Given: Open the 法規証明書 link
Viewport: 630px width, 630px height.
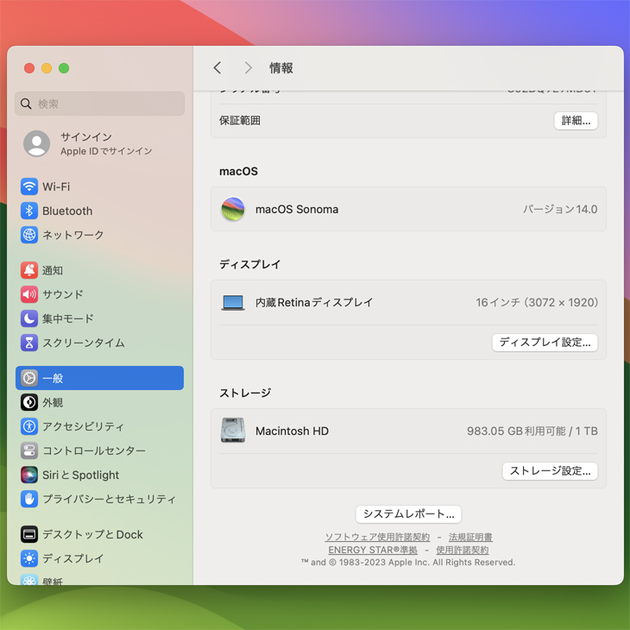Looking at the screenshot, I should point(470,537).
